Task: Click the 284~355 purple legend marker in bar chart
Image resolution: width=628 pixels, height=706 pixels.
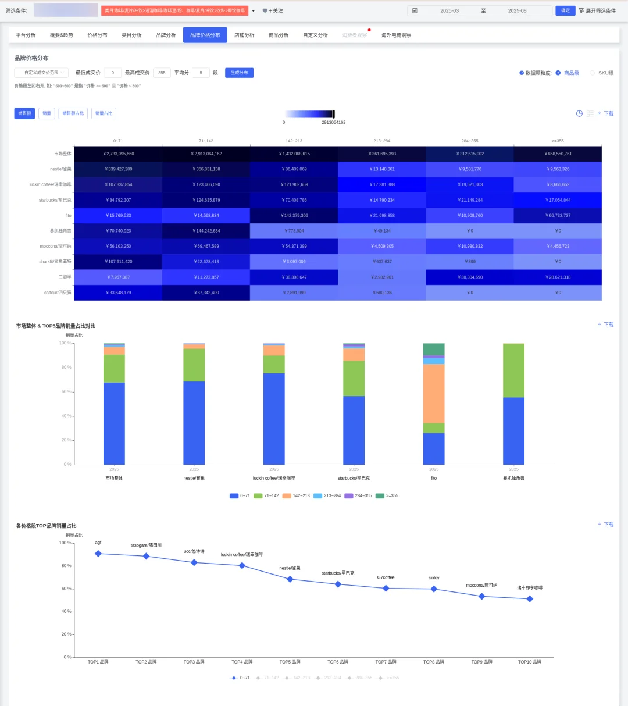Action: [x=348, y=496]
